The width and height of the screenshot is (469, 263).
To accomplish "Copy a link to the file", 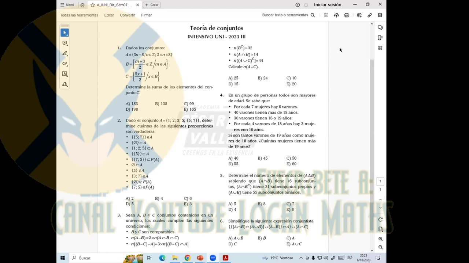I will pyautogui.click(x=369, y=15).
